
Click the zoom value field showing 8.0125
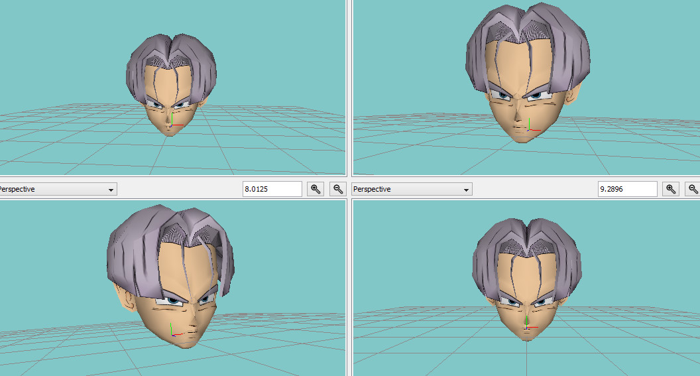click(x=272, y=189)
